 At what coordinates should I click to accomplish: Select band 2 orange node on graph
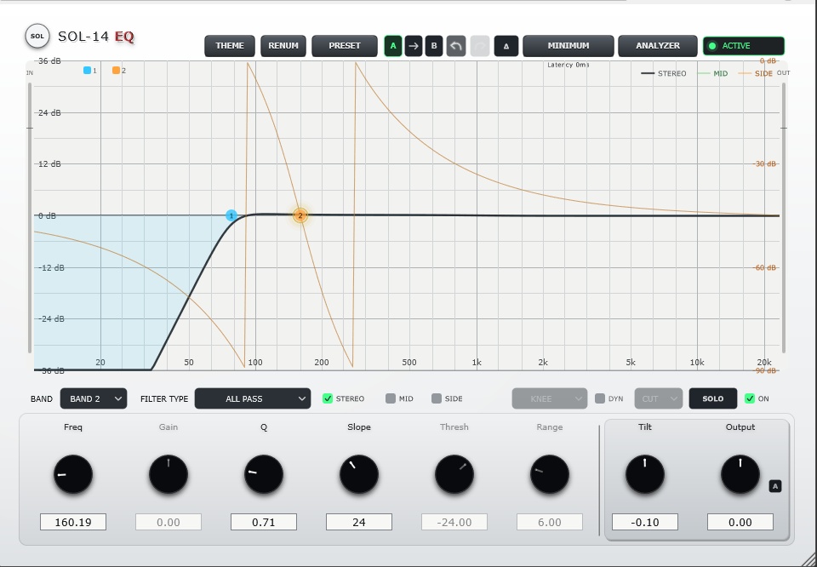pyautogui.click(x=300, y=215)
